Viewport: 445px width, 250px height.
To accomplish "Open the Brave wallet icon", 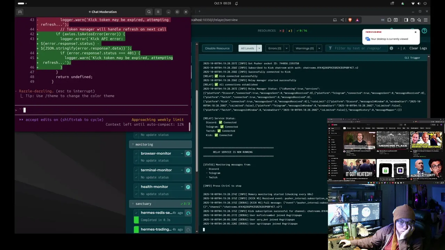I will click(413, 20).
